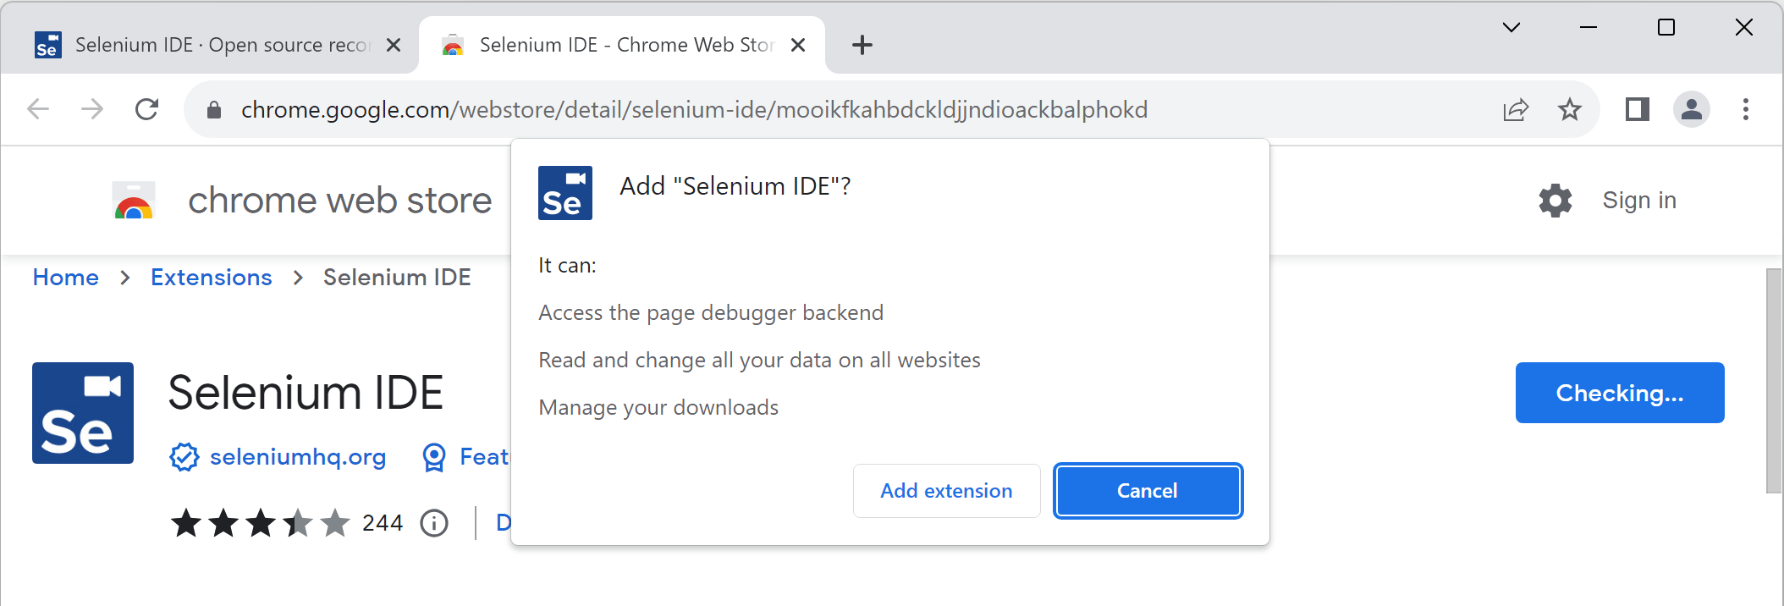Image resolution: width=1784 pixels, height=606 pixels.
Task: Go back using the navigation arrow
Action: coord(36,108)
